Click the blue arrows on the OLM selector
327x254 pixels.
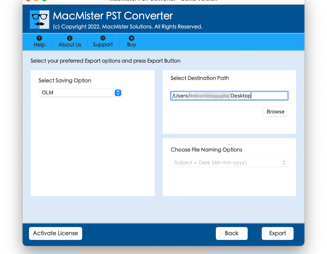[x=118, y=93]
